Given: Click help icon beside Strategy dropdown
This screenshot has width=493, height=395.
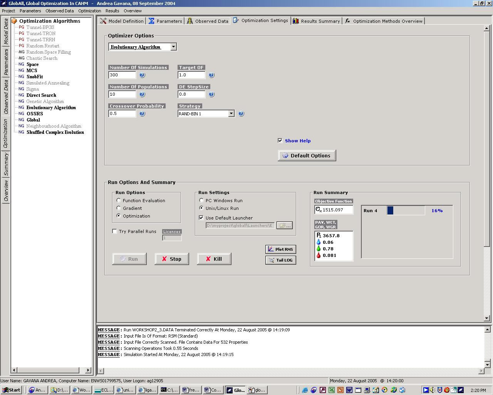Looking at the screenshot, I should 241,114.
